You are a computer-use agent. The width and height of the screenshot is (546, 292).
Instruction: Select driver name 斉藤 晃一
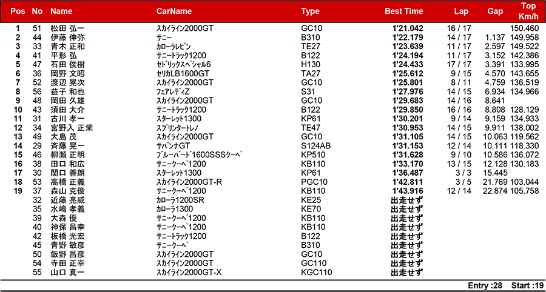point(67,146)
